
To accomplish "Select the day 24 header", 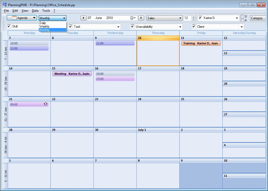I will click(x=158, y=99).
